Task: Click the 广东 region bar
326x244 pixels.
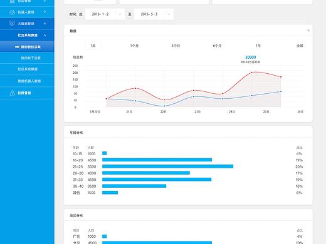Action: pos(105,236)
